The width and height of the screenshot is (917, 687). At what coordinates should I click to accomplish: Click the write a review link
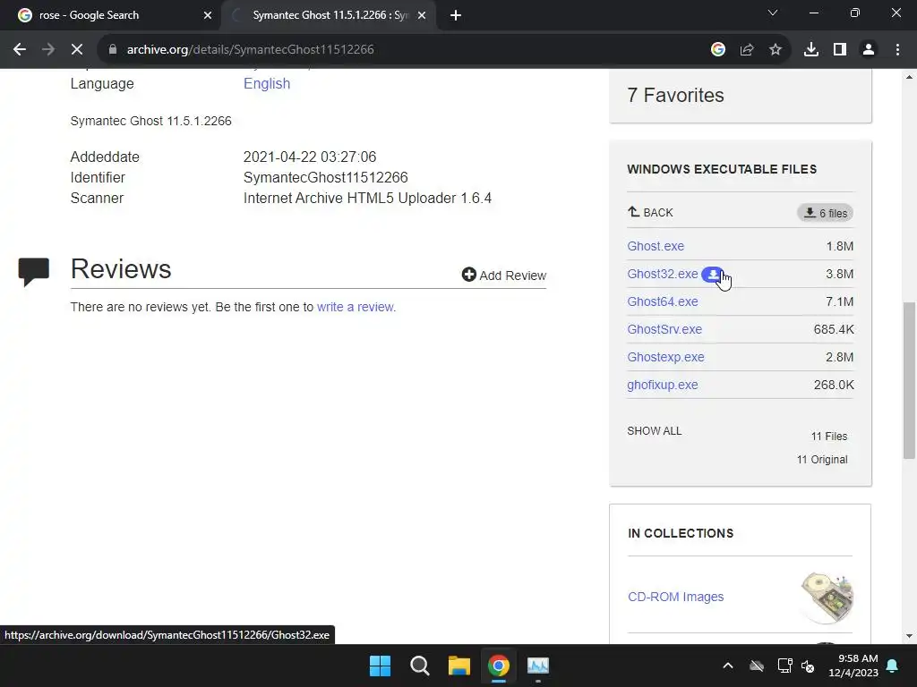coord(356,307)
